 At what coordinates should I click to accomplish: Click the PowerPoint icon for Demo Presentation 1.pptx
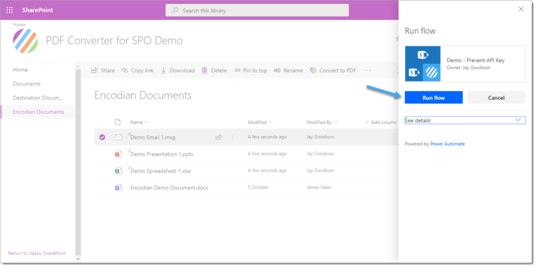tap(118, 154)
